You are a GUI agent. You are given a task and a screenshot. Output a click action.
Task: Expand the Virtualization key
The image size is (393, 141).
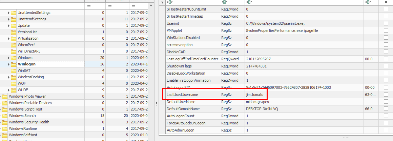(8, 38)
